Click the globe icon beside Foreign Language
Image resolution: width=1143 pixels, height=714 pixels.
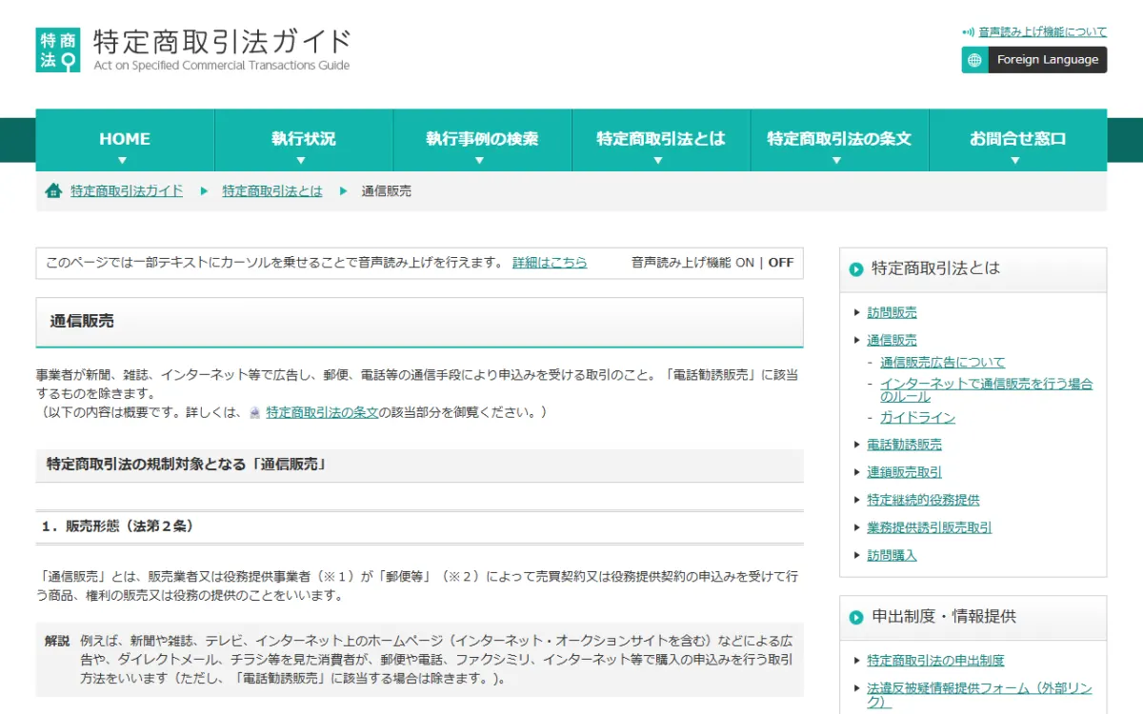(974, 60)
